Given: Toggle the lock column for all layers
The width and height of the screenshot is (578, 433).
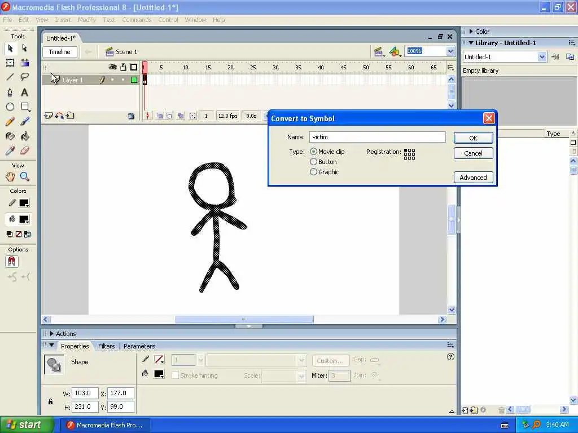Looking at the screenshot, I should tap(124, 67).
